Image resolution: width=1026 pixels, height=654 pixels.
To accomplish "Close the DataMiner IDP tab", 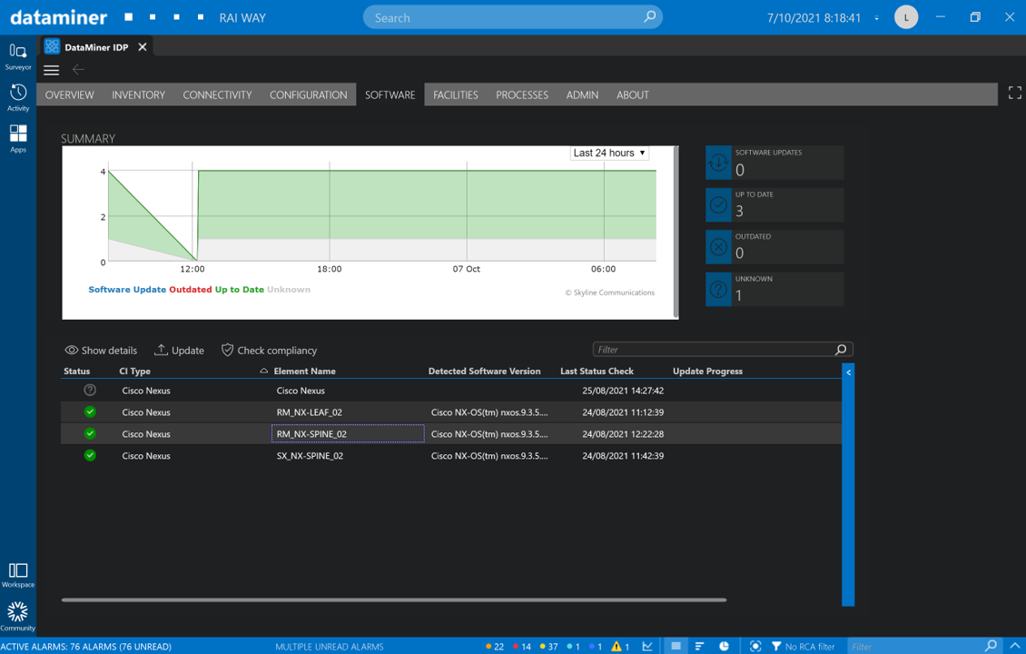I will 142,46.
